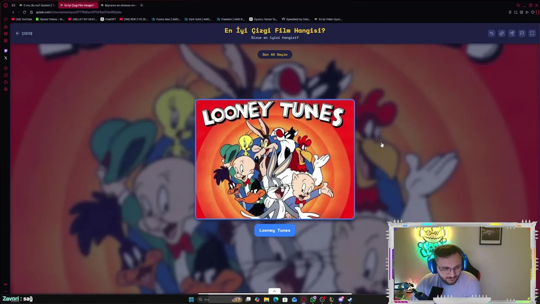Open Steam from the taskbar
This screenshot has height=304, width=540.
tap(350, 300)
